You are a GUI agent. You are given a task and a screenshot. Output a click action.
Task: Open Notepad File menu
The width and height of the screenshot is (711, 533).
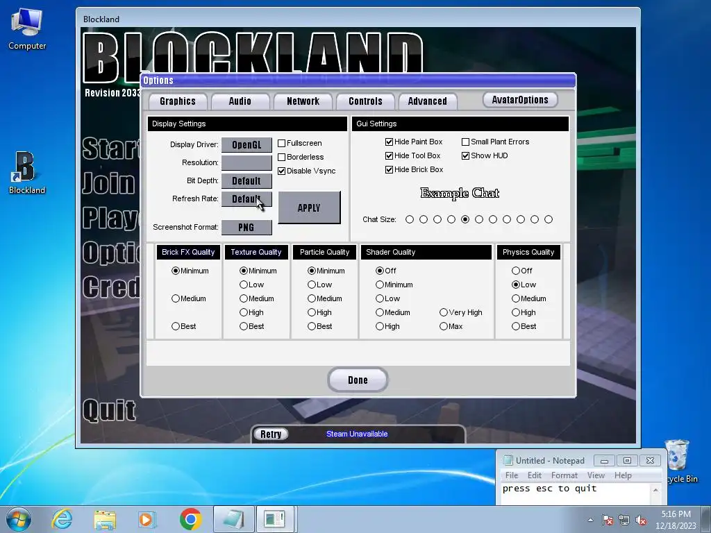[512, 475]
